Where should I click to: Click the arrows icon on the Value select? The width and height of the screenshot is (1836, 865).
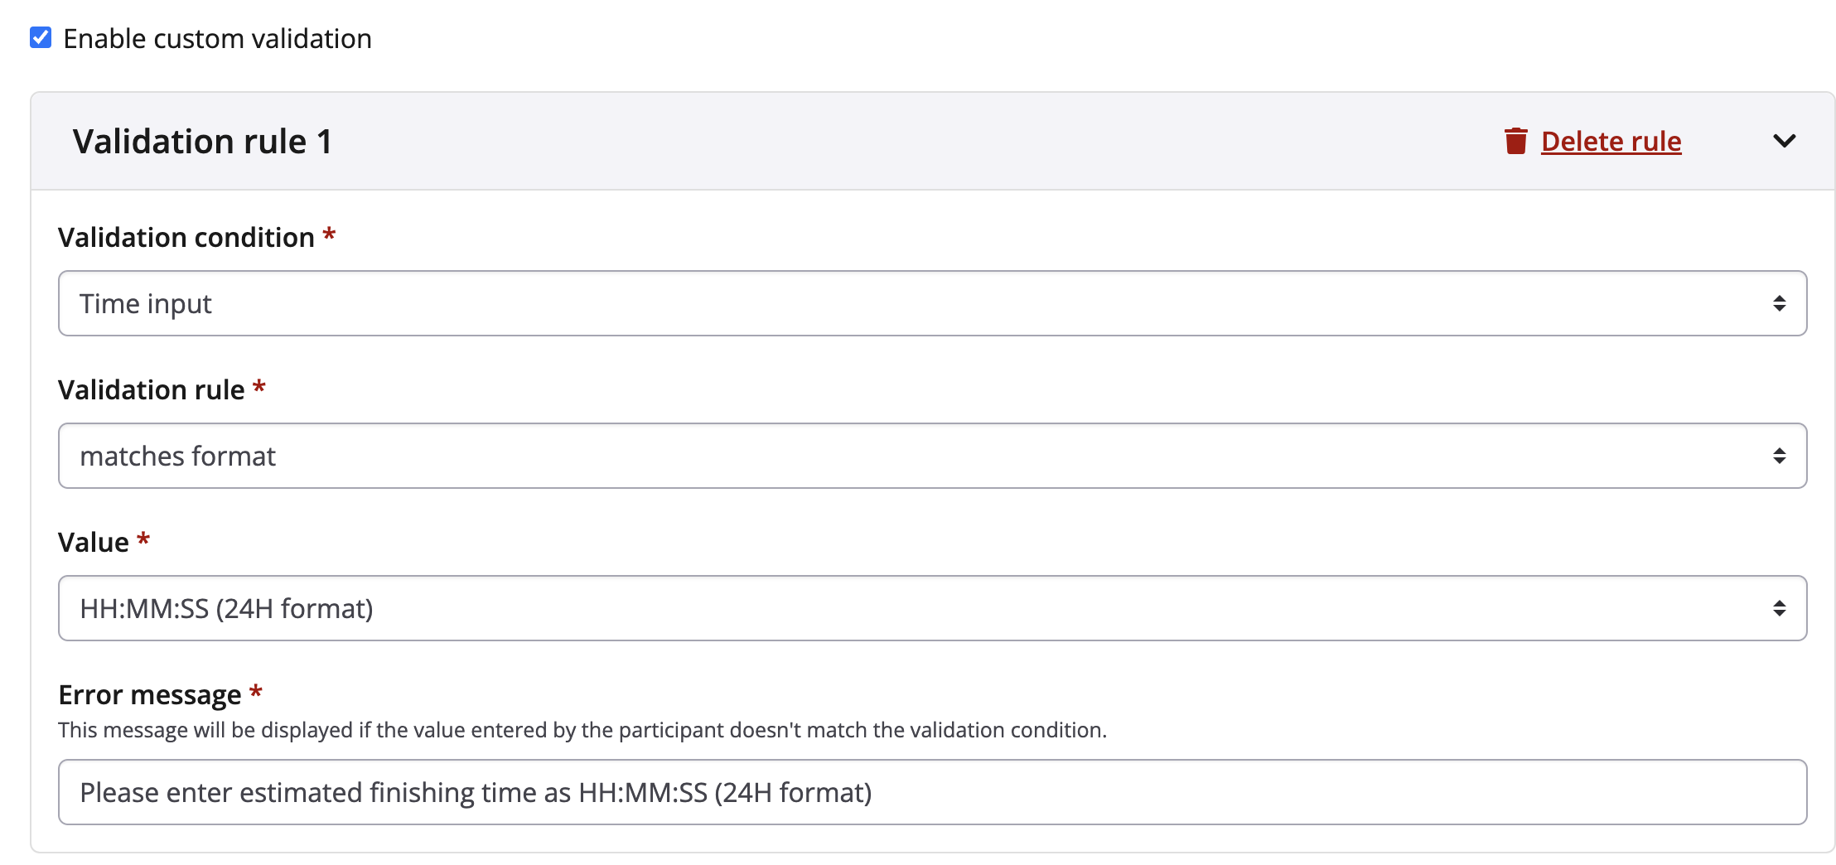pyautogui.click(x=1779, y=608)
